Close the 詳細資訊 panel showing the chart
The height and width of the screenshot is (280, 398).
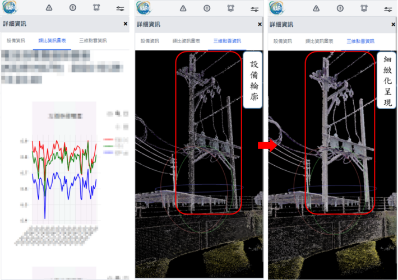pyautogui.click(x=126, y=24)
